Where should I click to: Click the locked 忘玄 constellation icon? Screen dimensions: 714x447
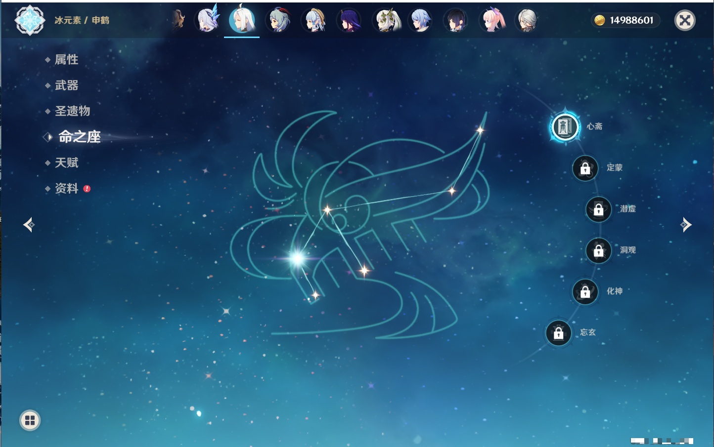point(558,333)
